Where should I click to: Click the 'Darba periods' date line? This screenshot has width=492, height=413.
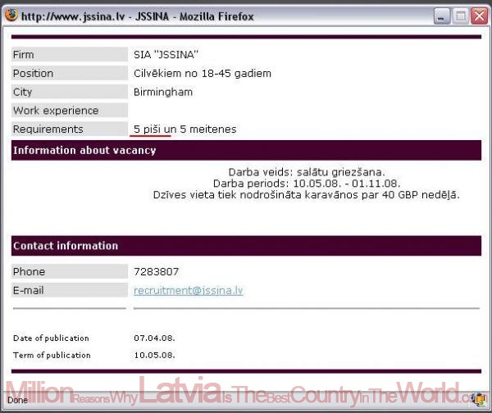[306, 184]
